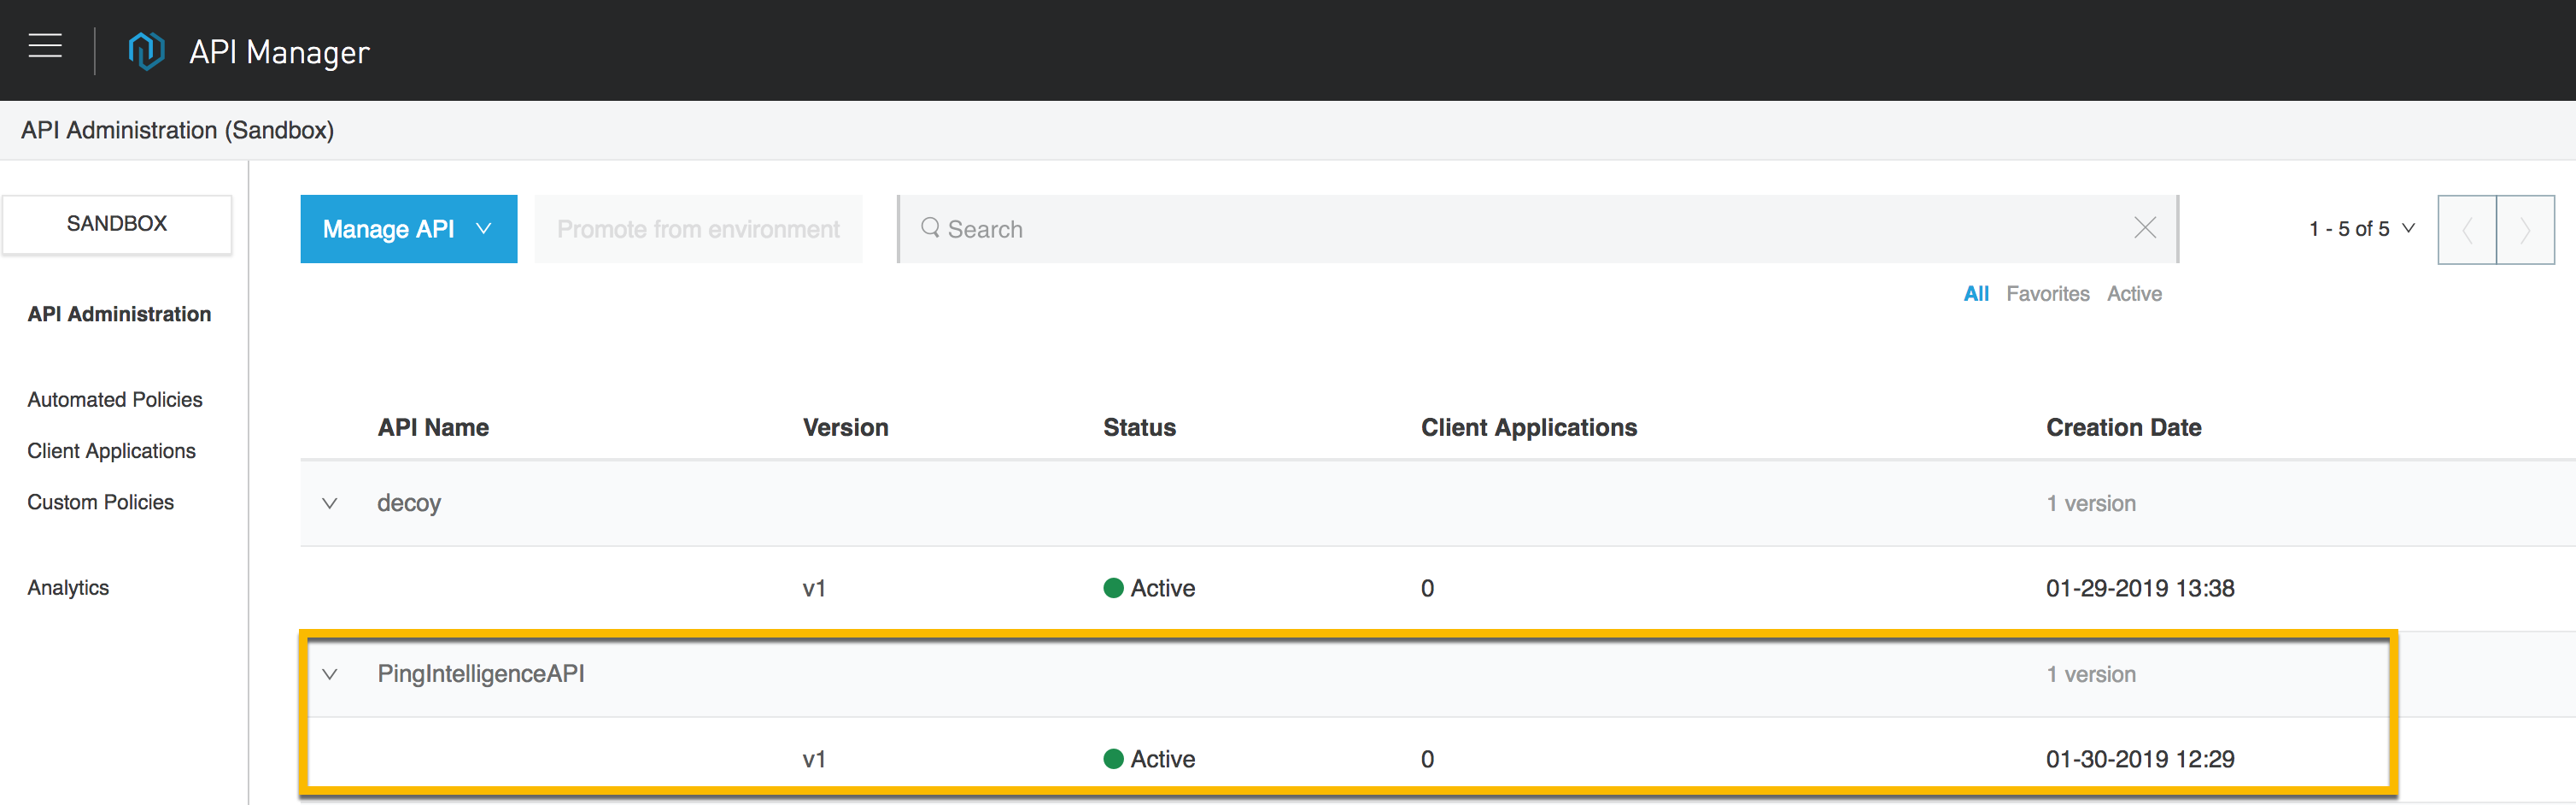
Task: Navigate to Analytics section
Action: [x=68, y=588]
